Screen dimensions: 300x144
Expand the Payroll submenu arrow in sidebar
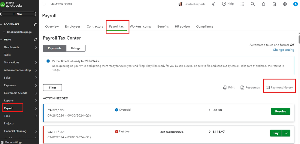pos(36,108)
